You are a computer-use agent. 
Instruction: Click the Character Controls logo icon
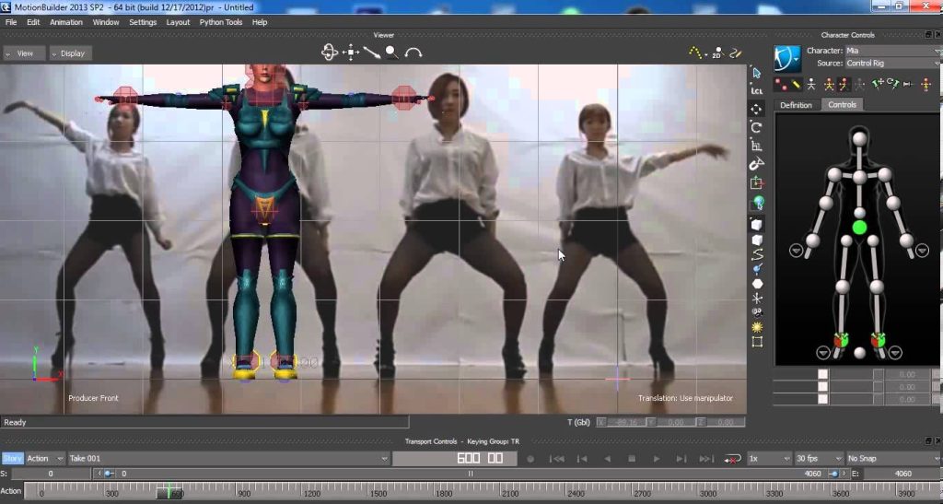(787, 57)
